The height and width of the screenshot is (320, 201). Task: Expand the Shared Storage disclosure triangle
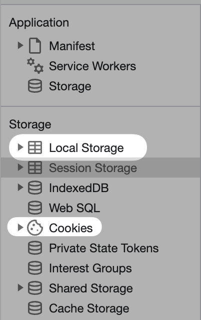tap(20, 287)
